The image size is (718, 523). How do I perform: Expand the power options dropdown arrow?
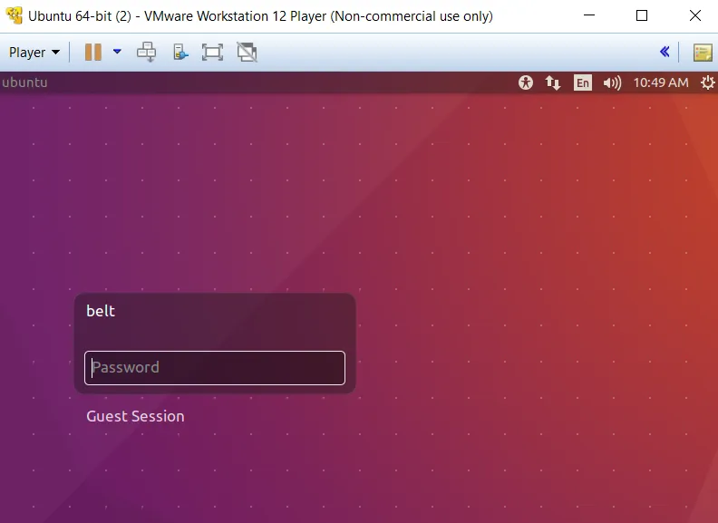117,52
